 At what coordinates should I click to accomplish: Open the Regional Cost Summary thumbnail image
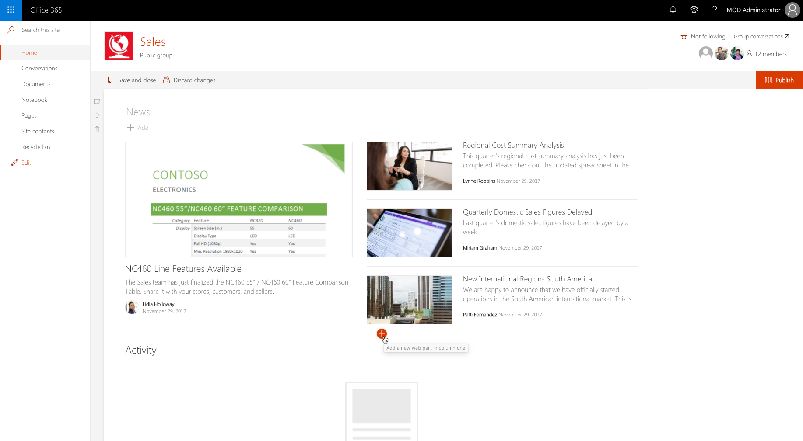tap(410, 166)
